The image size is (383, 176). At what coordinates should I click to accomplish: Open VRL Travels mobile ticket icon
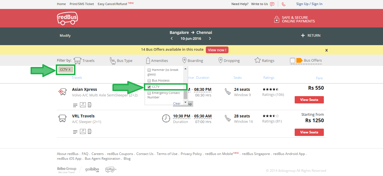[90, 131]
